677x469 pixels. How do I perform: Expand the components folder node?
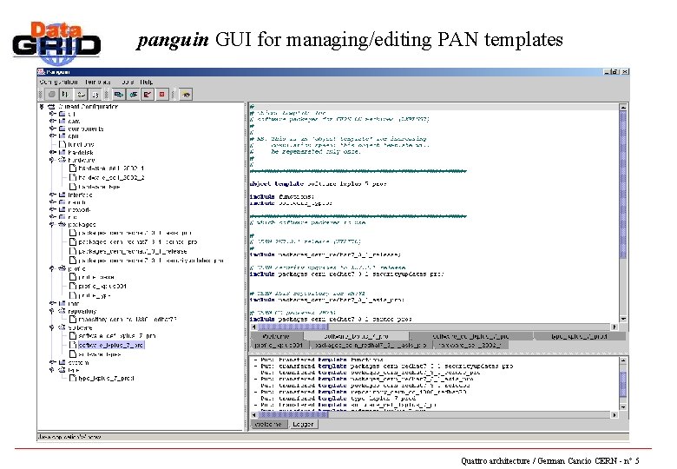tap(52, 129)
